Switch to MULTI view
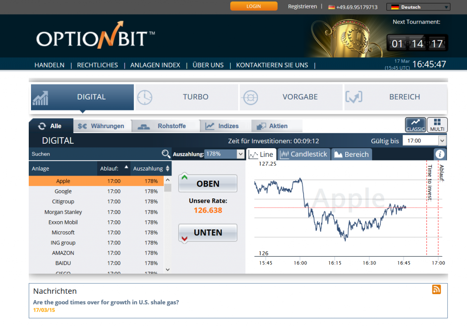Image resolution: width=467 pixels, height=327 pixels. click(437, 125)
